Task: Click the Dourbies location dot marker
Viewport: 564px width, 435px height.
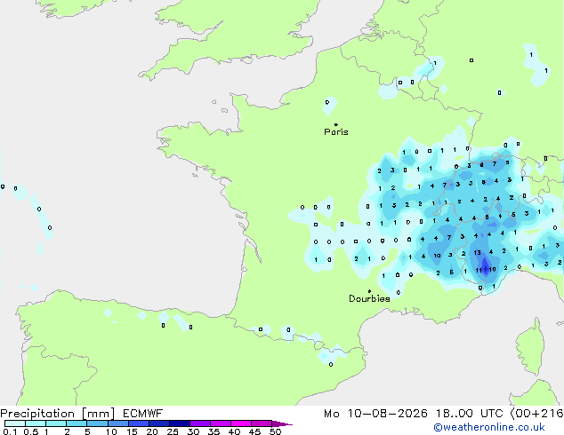Action: (x=369, y=291)
